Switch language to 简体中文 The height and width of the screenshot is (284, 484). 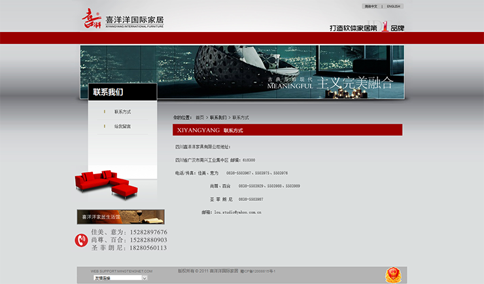click(370, 7)
